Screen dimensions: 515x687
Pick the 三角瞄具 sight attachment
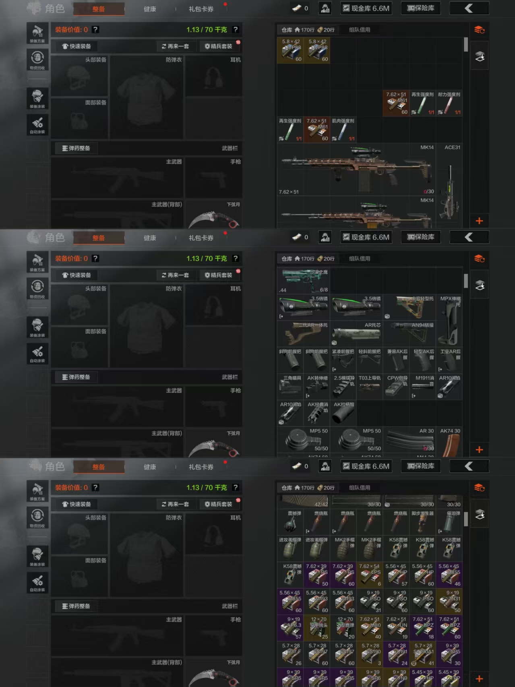click(290, 387)
